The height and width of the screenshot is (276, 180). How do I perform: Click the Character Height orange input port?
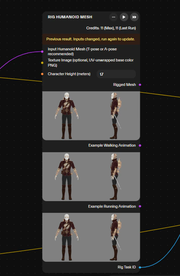click(x=42, y=74)
